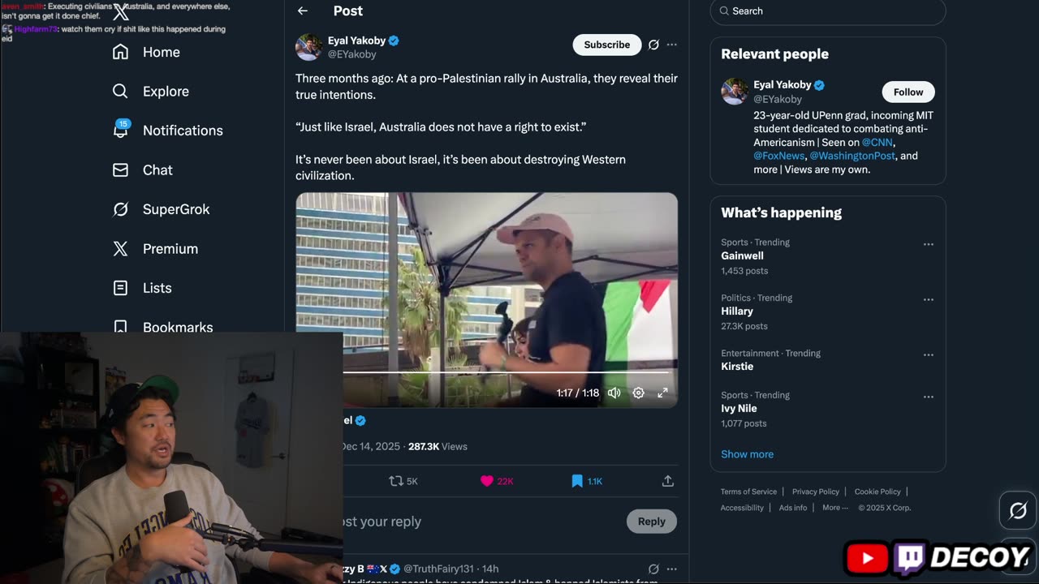Click the Subscribe button
This screenshot has height=584, width=1039.
click(x=606, y=45)
